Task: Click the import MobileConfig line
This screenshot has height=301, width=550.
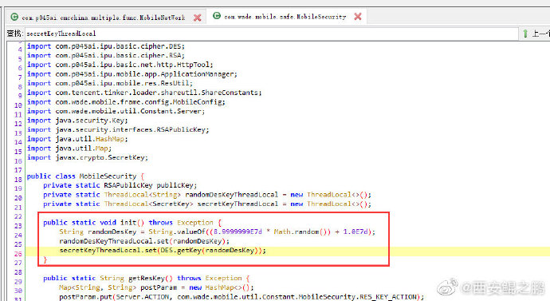Action: click(126, 102)
